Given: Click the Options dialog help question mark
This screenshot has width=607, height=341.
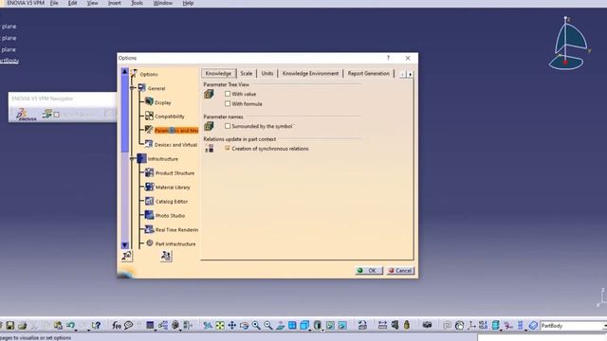Looking at the screenshot, I should click(388, 58).
